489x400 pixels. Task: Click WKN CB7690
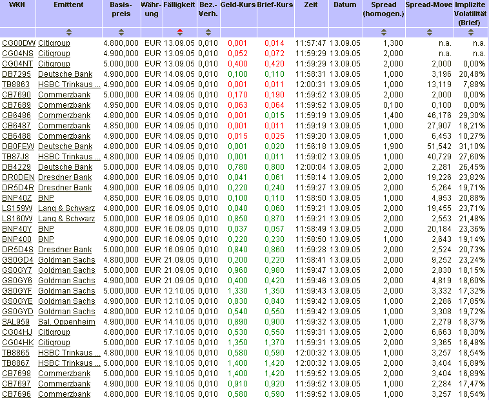click(x=17, y=94)
